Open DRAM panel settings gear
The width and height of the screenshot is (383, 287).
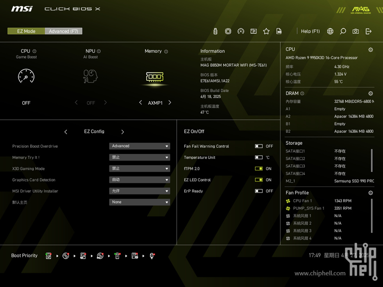pos(370,93)
